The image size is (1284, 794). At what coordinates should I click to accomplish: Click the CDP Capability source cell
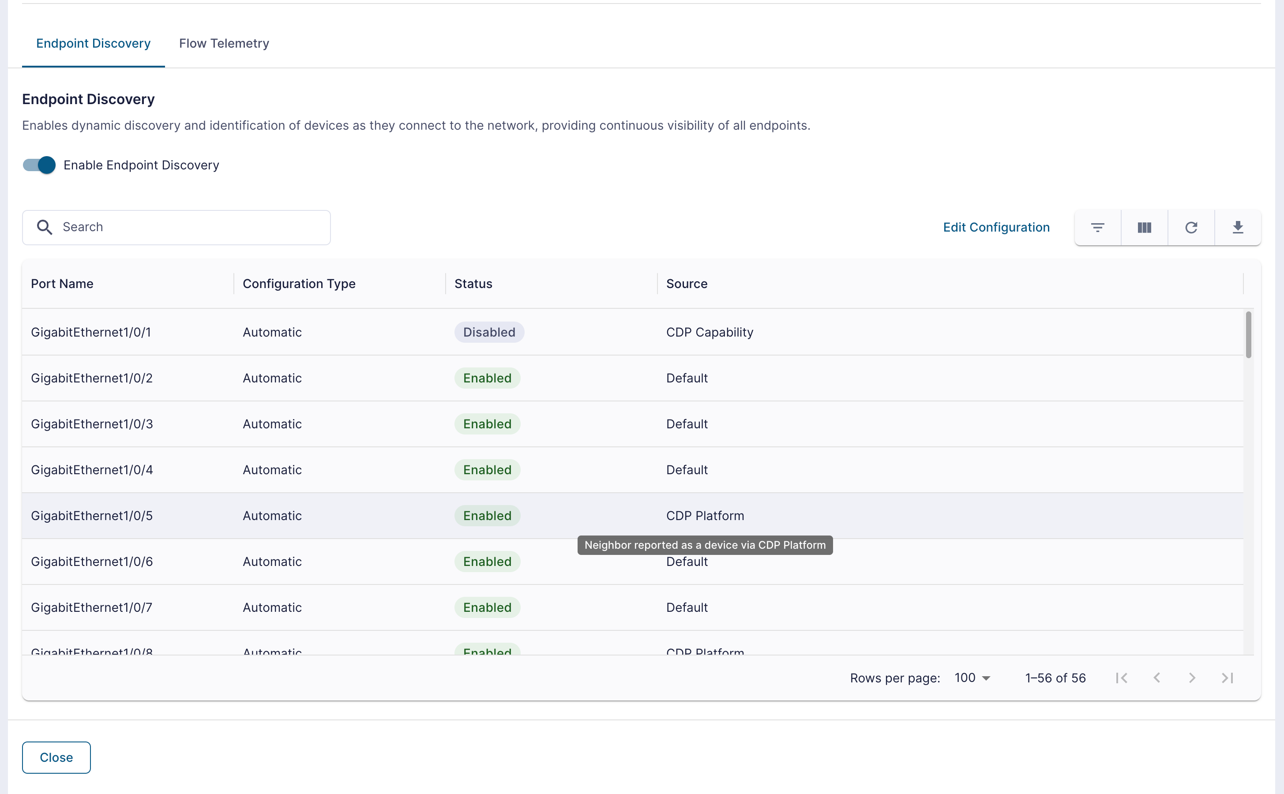(710, 332)
